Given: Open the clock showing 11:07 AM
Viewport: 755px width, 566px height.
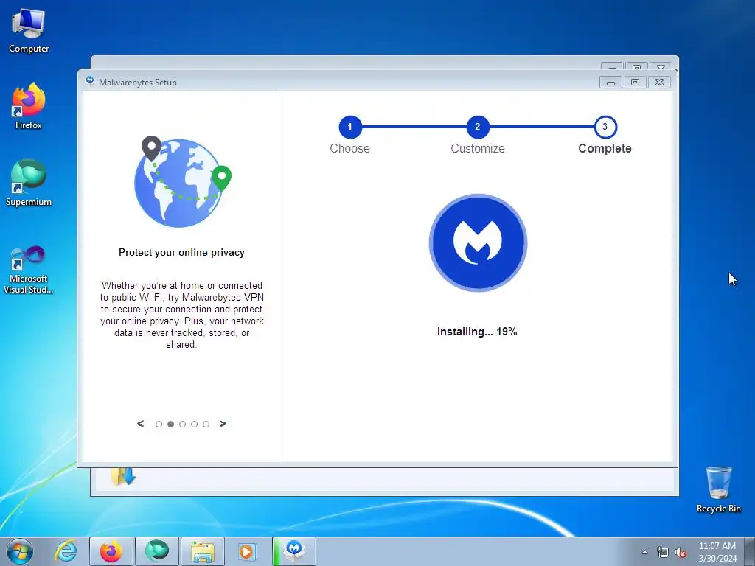Looking at the screenshot, I should tap(717, 551).
